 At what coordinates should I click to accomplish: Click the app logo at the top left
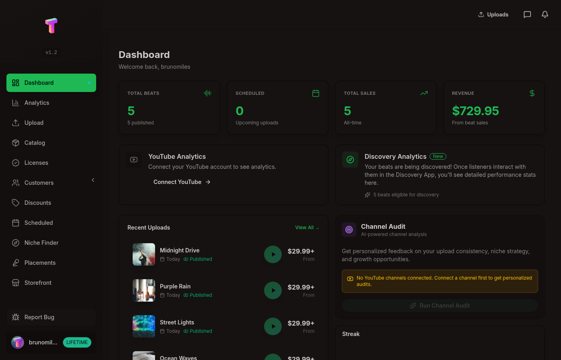(51, 26)
